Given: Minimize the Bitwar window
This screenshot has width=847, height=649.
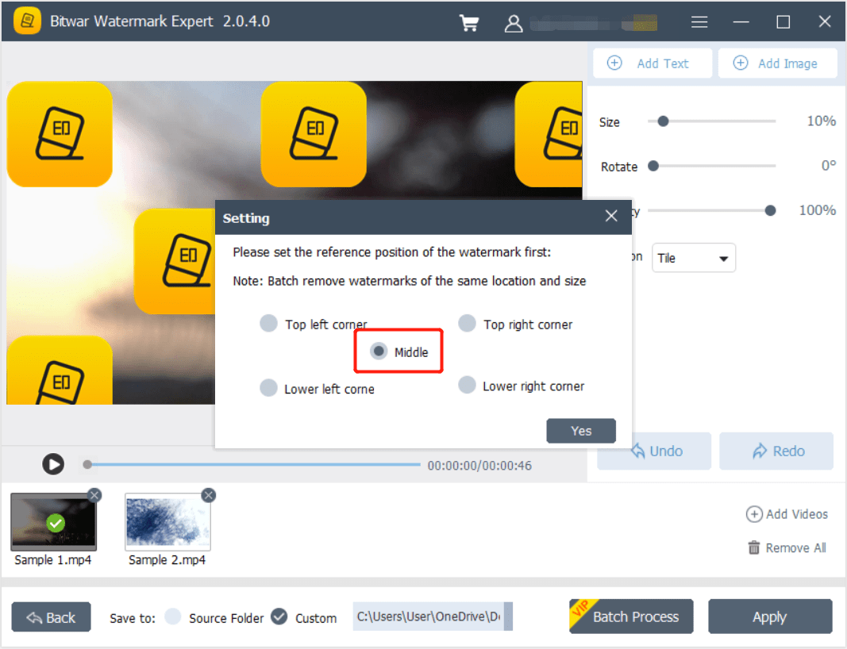Looking at the screenshot, I should pos(741,21).
